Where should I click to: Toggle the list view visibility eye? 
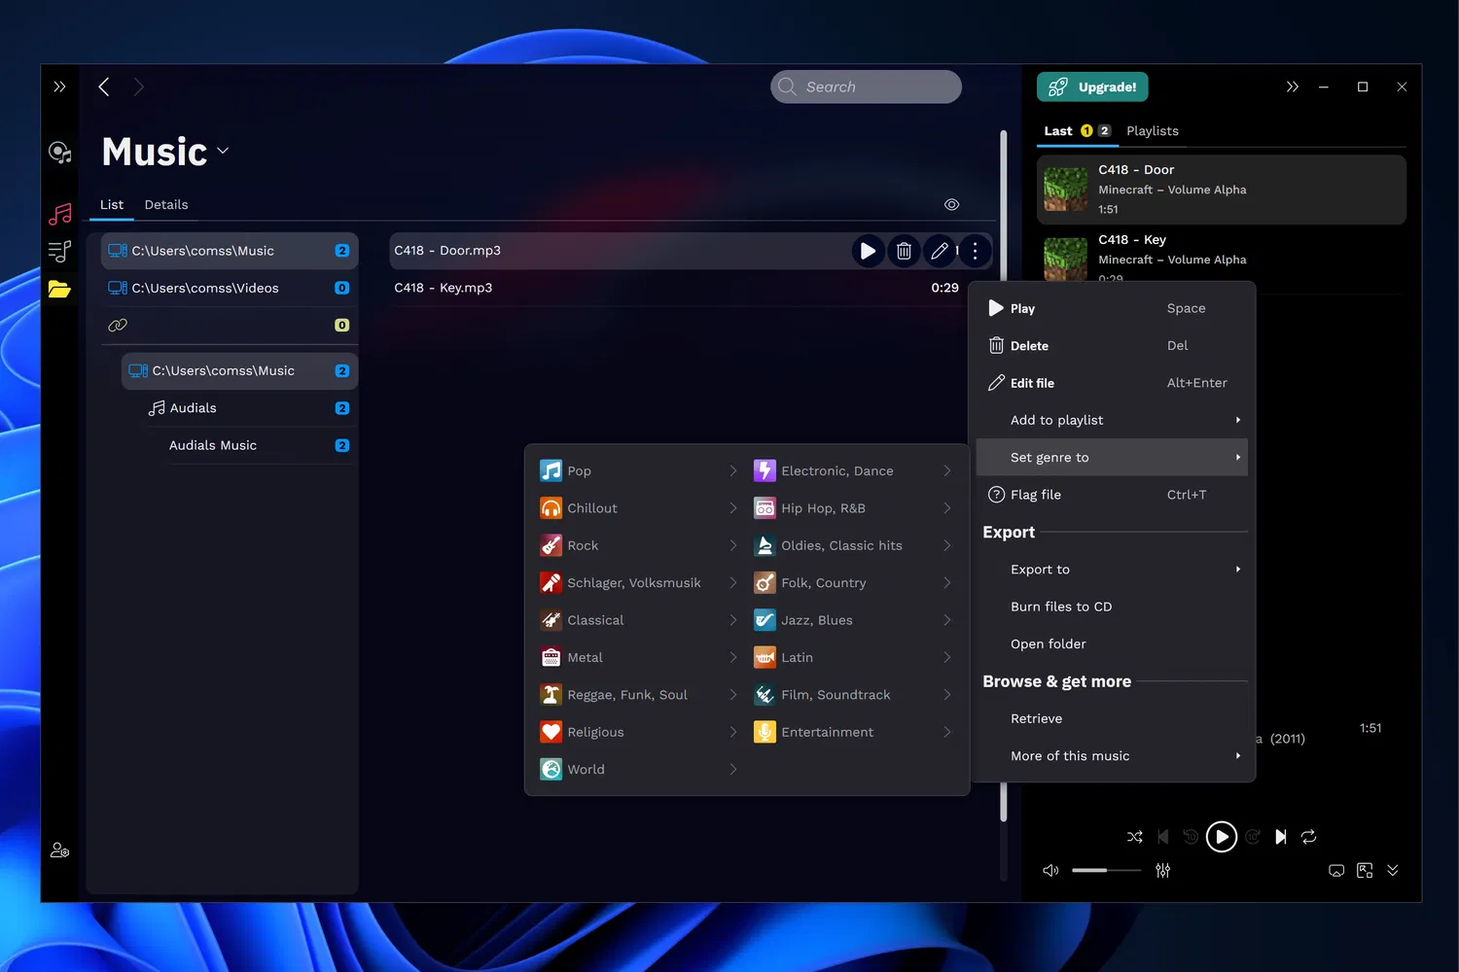(x=951, y=205)
